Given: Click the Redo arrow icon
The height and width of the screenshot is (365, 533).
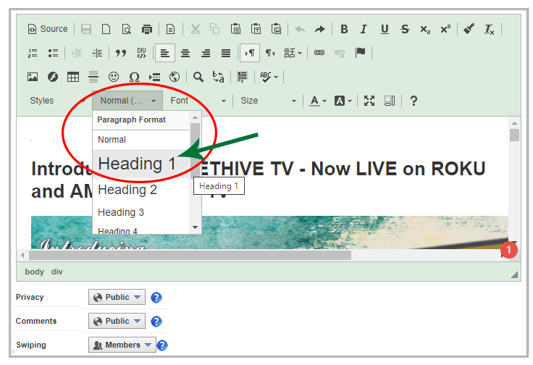Looking at the screenshot, I should 319,29.
